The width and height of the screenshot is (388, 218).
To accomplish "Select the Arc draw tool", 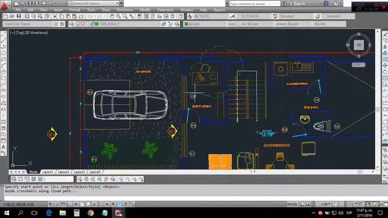I will (4, 65).
